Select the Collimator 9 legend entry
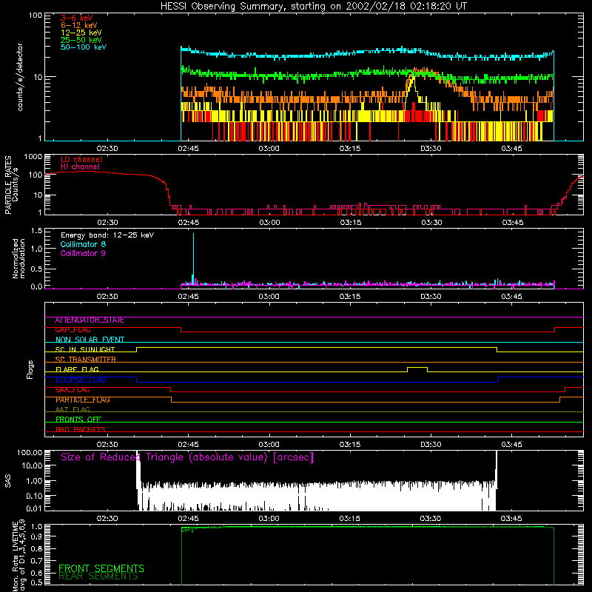This screenshot has height=592, width=592. (x=83, y=253)
